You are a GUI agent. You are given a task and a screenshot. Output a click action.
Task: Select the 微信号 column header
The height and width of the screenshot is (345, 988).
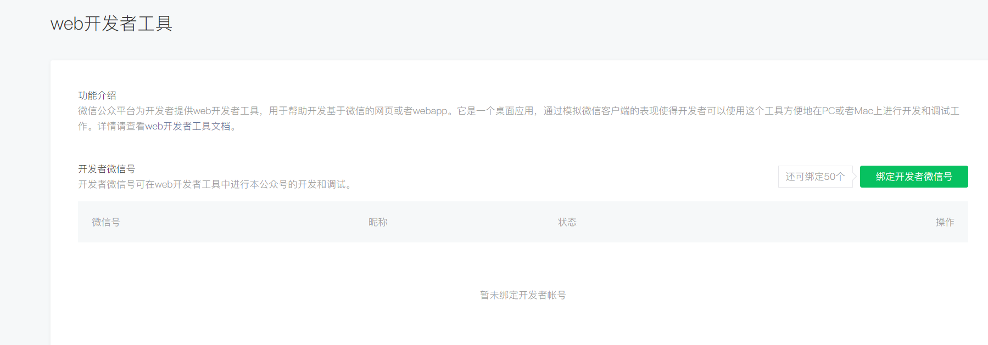pos(106,222)
